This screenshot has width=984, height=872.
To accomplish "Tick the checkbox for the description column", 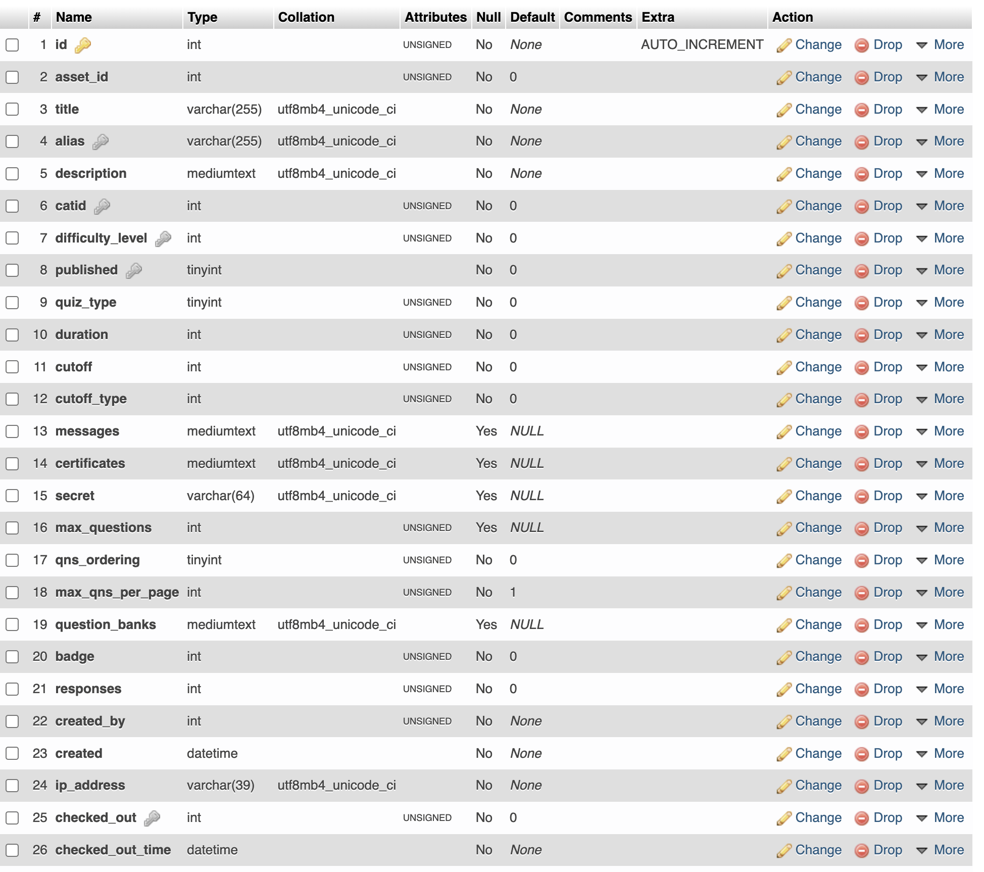I will click(12, 174).
